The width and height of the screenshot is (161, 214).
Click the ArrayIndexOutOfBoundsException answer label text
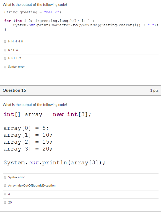coord(32,186)
